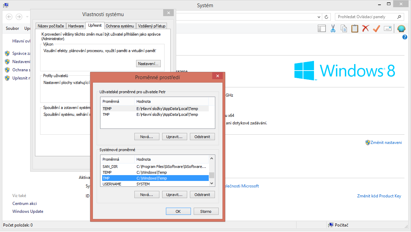The height and width of the screenshot is (232, 411).
Task: Switch to the Hardware tab
Action: (76, 26)
